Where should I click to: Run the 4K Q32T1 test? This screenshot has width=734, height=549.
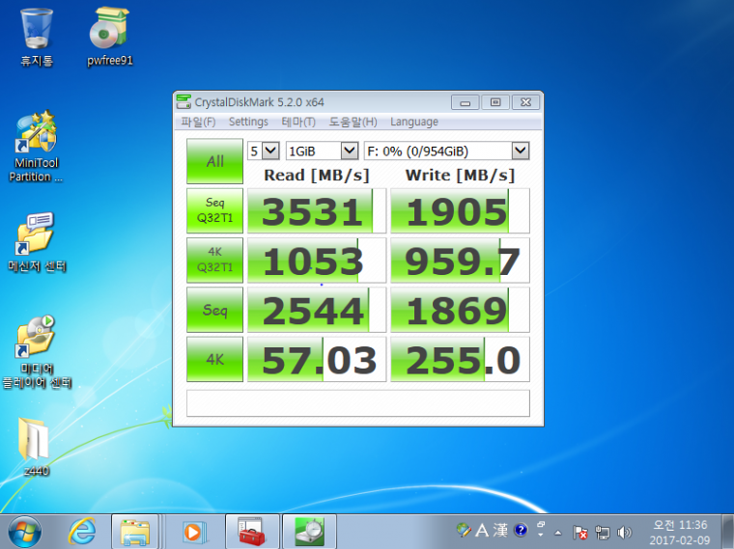(214, 260)
